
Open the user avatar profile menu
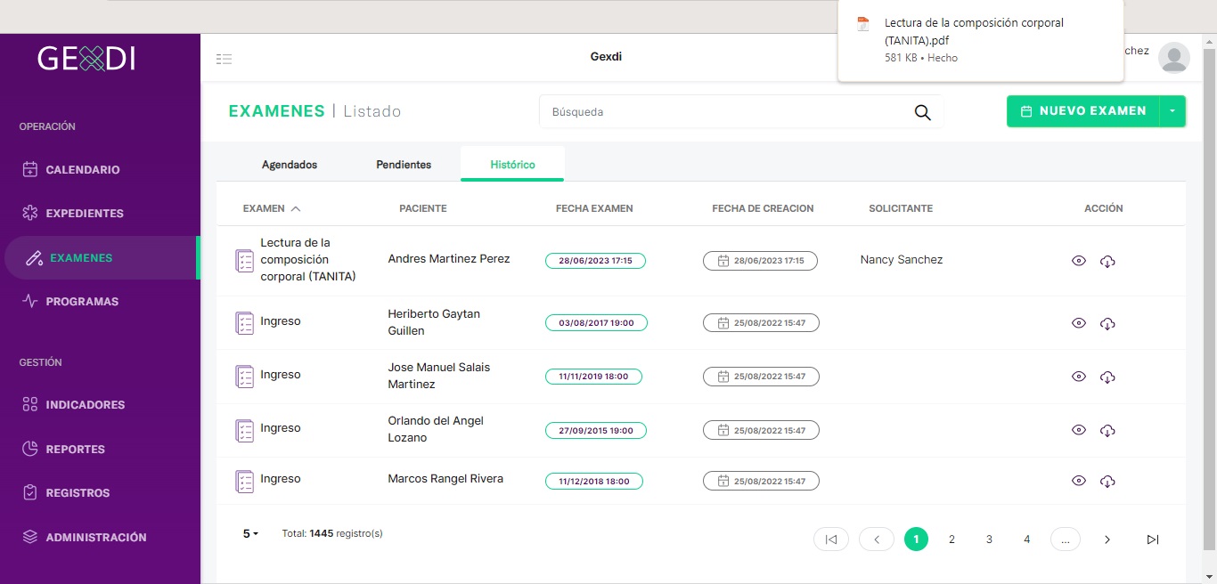[x=1173, y=58]
